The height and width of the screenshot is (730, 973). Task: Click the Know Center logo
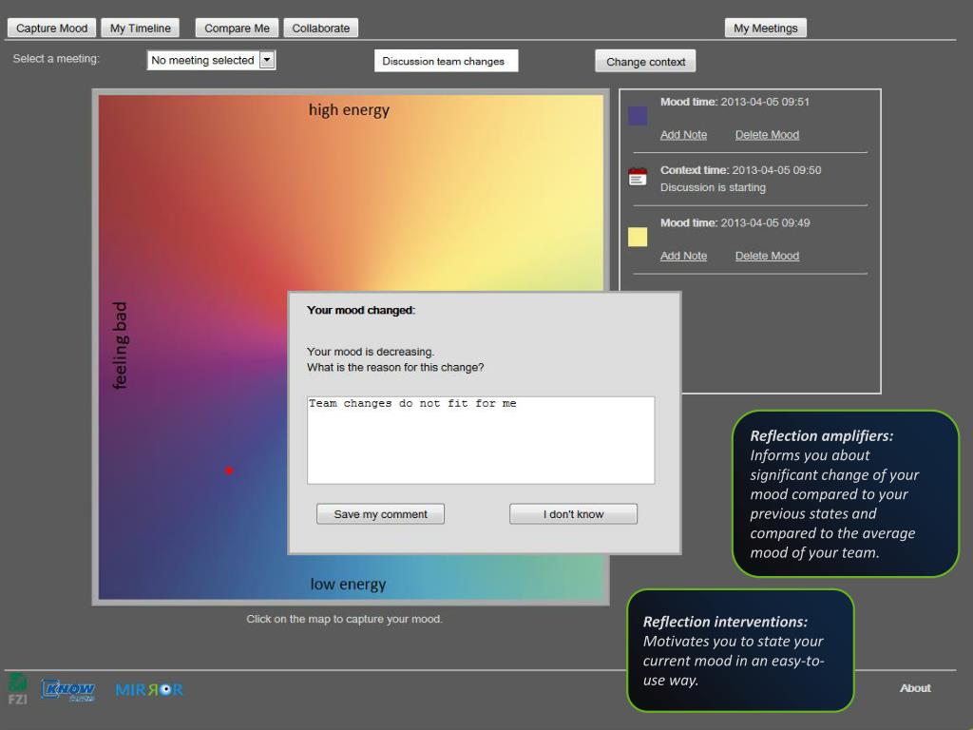tap(67, 689)
